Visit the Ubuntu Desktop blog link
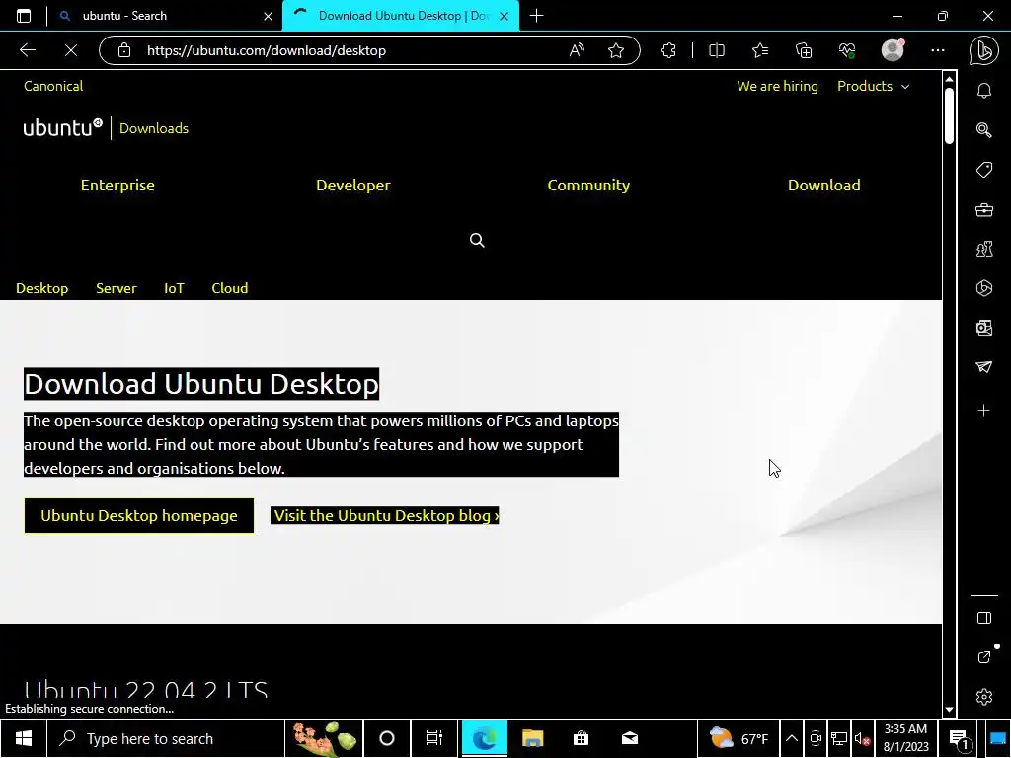The height and width of the screenshot is (758, 1011). [385, 515]
